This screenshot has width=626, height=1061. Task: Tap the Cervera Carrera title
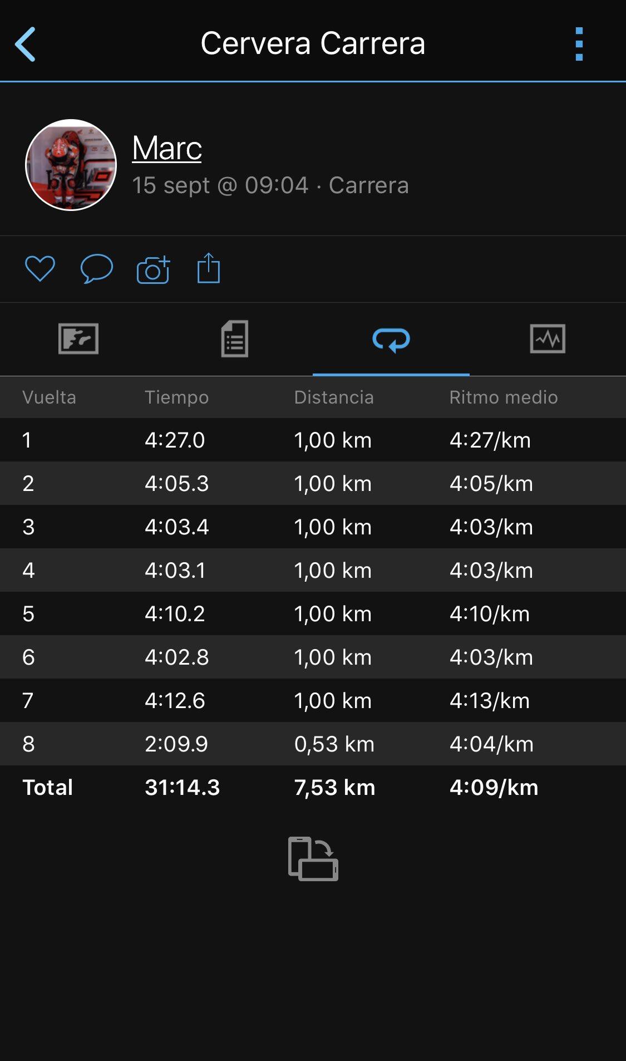(313, 43)
